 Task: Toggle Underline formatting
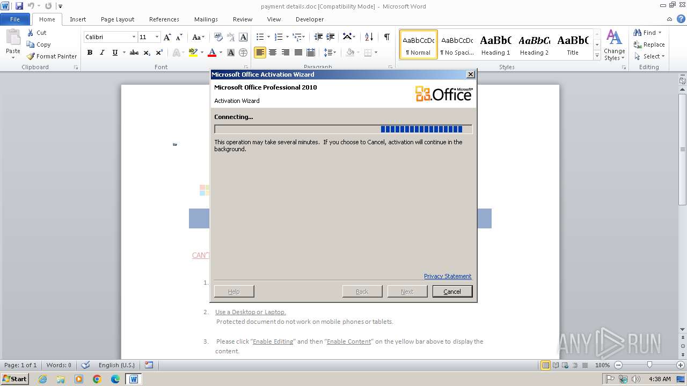pyautogui.click(x=114, y=53)
